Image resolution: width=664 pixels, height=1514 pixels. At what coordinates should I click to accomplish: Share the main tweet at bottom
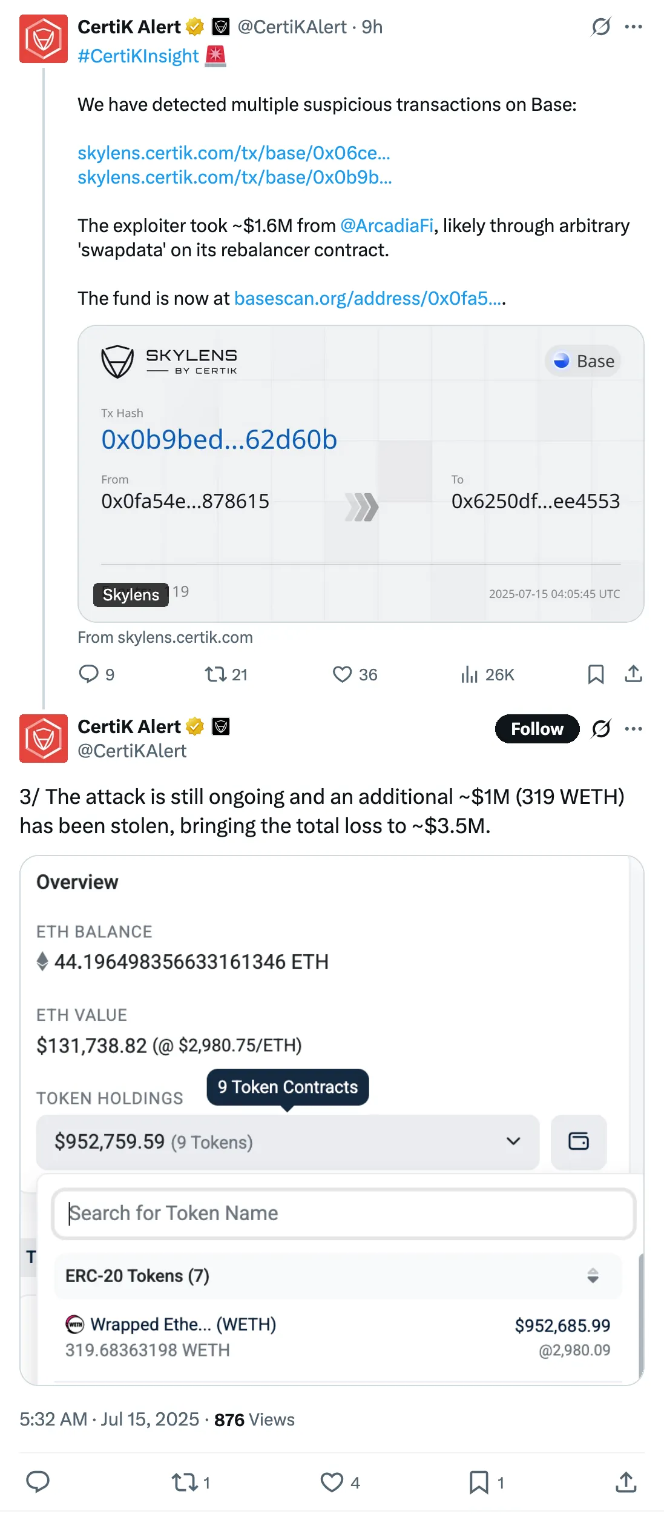[x=626, y=1482]
